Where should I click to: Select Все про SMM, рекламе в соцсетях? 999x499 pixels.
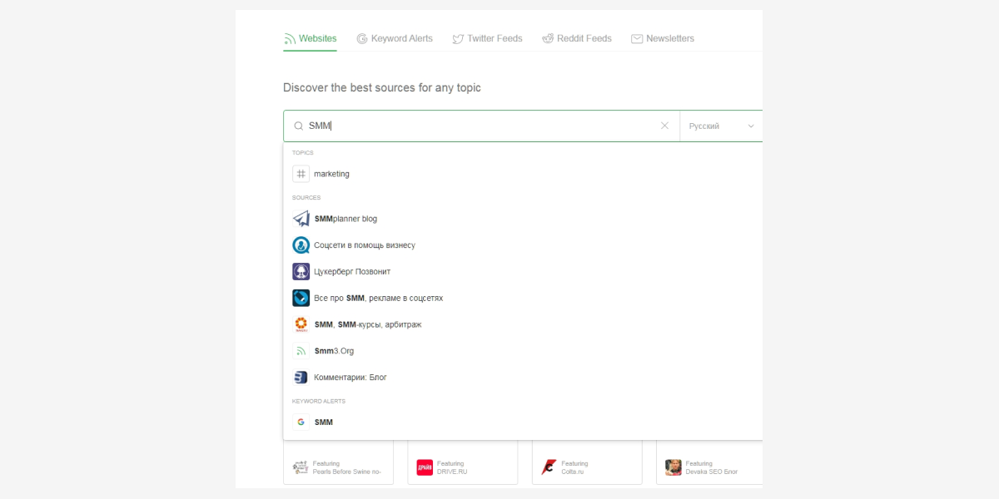tap(523, 298)
